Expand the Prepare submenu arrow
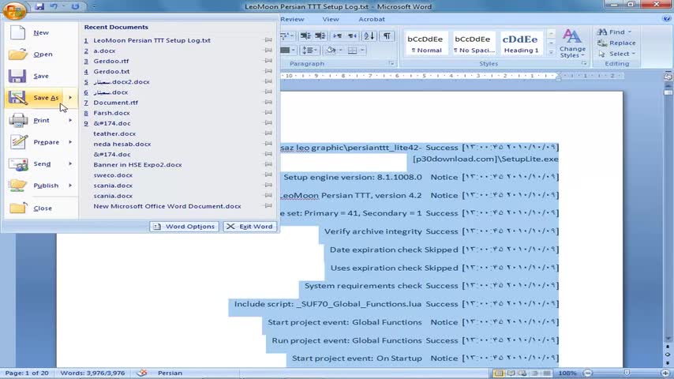The width and height of the screenshot is (674, 379). 70,142
